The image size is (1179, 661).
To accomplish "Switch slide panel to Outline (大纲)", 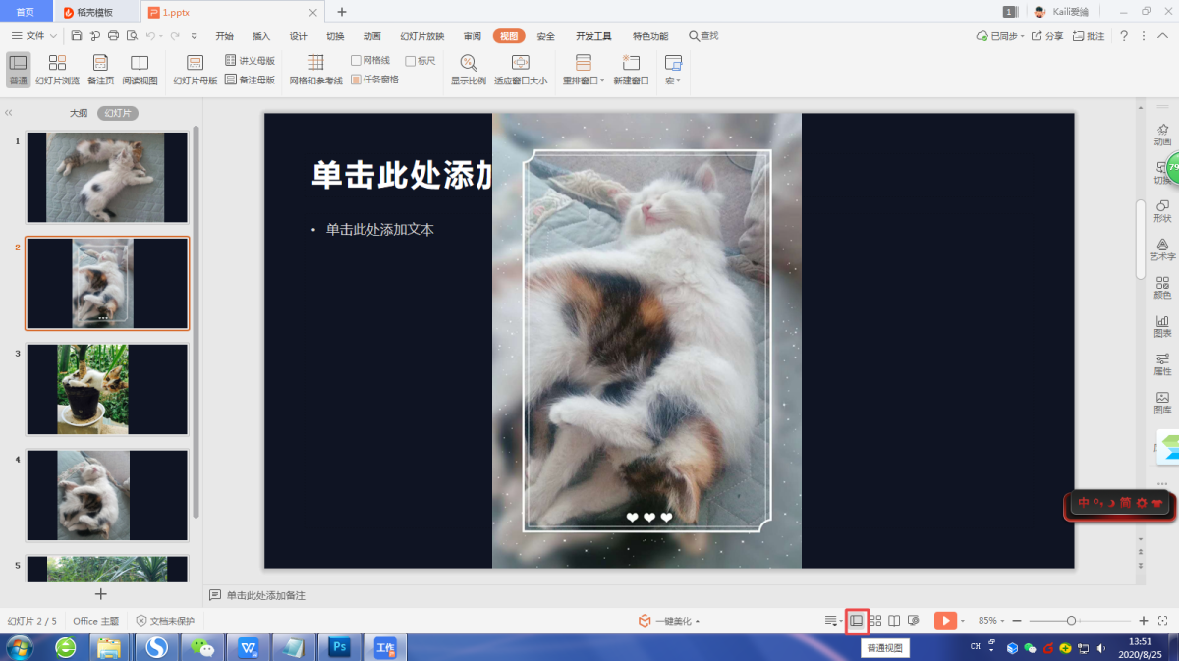I will coord(79,113).
